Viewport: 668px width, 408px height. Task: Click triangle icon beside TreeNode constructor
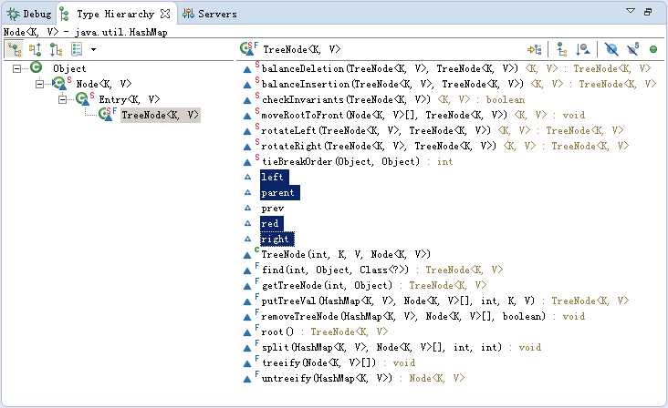coord(246,255)
